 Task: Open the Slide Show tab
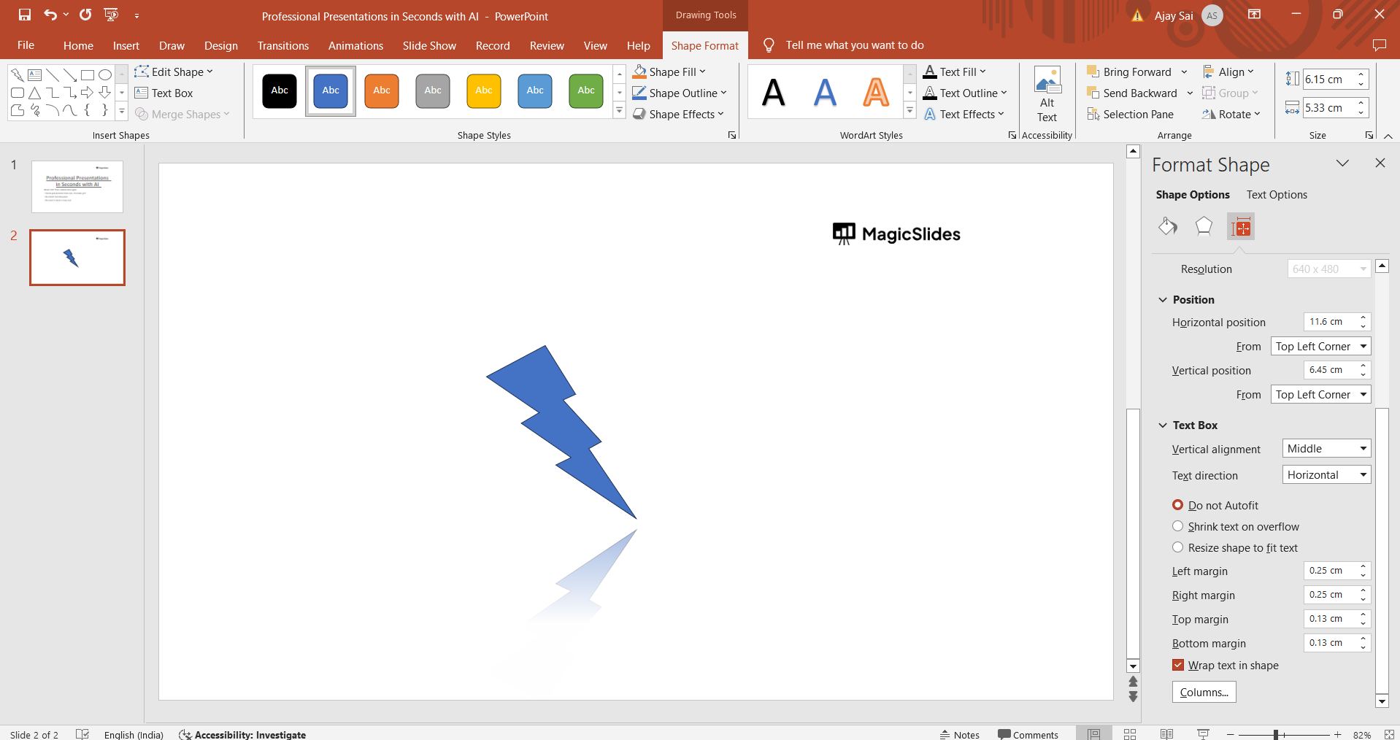click(x=429, y=45)
